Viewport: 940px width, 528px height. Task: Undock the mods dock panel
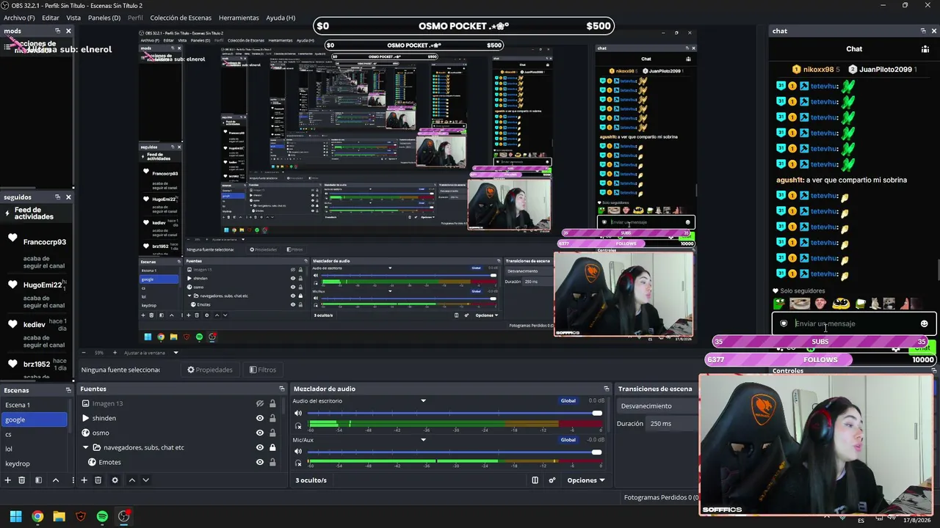(x=57, y=31)
